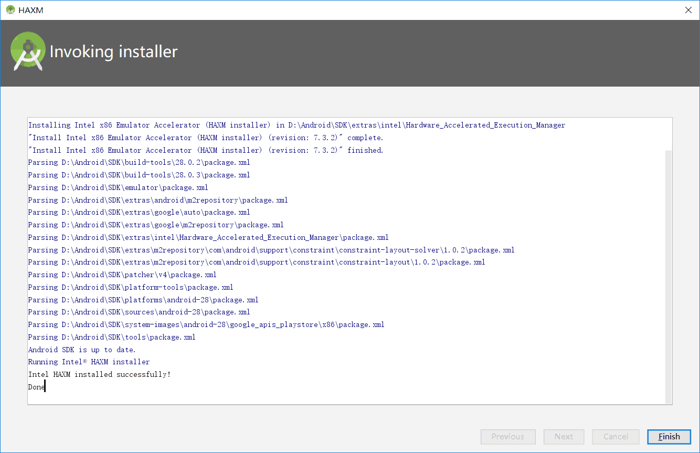The height and width of the screenshot is (453, 700).
Task: Click the disabled Previous button
Action: 508,437
